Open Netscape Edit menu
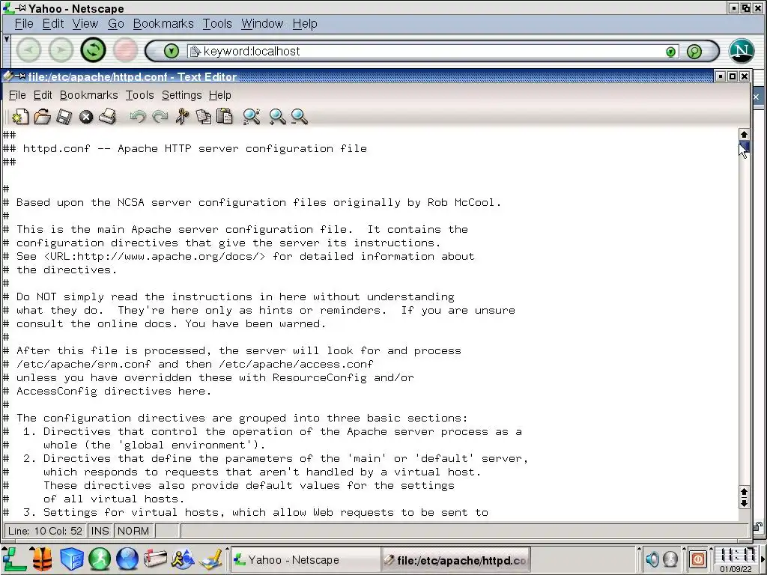 coord(53,23)
